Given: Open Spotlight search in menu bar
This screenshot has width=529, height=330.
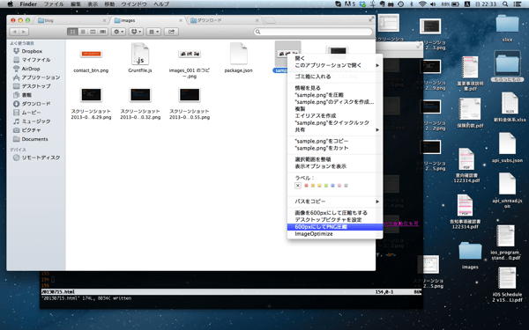Looking at the screenshot, I should [x=505, y=4].
